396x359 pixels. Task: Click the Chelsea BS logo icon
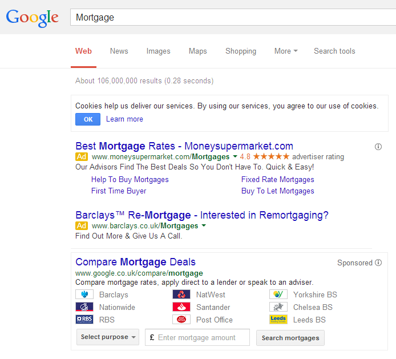point(278,307)
